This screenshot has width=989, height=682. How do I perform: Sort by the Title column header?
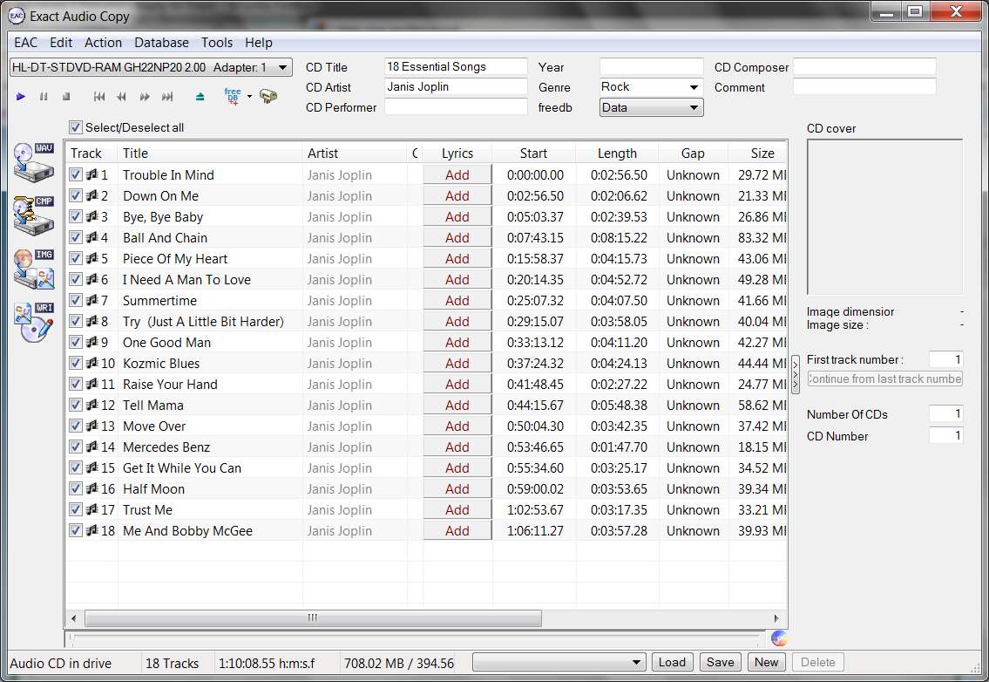210,153
